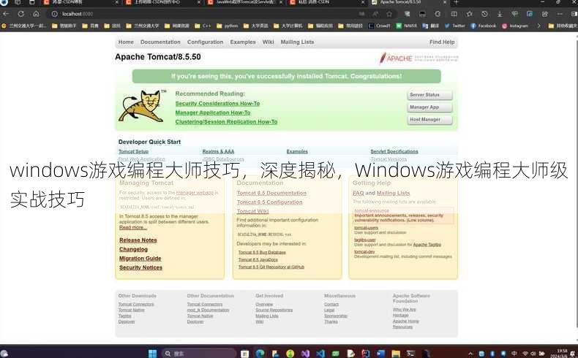
Task: Open Tomcat 8.5 Documentation link
Action: 271,193
